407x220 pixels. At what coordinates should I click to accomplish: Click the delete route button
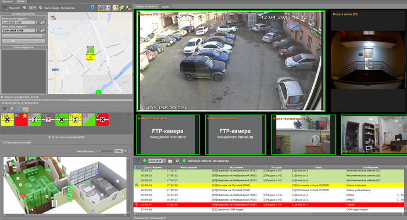[x=24, y=41]
